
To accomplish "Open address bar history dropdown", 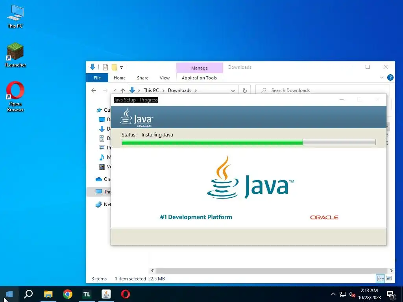I will [x=233, y=91].
